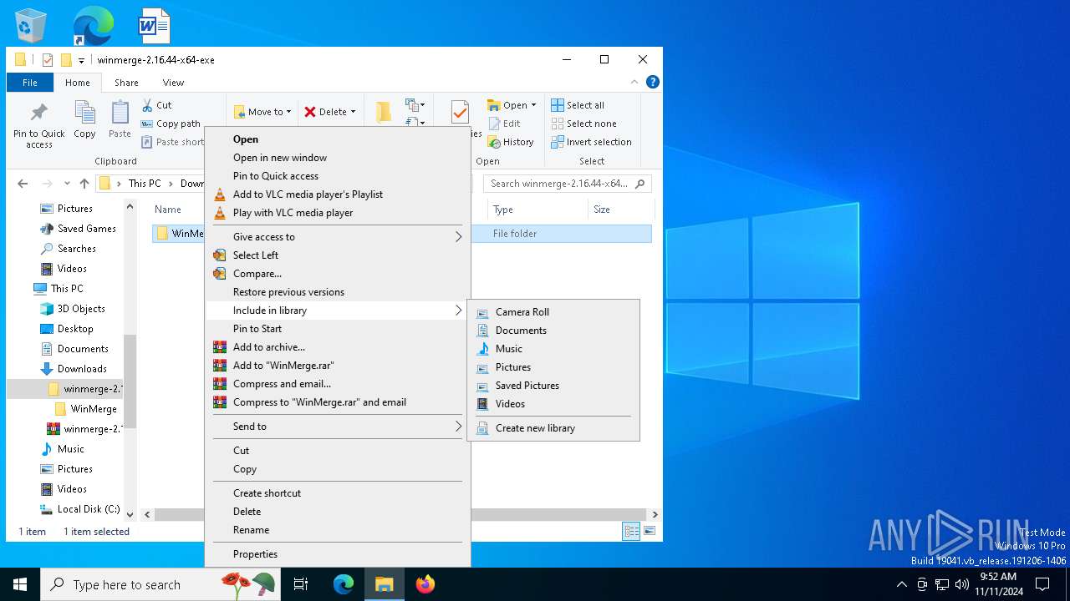Open Quick Access Toolbar customize arrow

coord(81,60)
